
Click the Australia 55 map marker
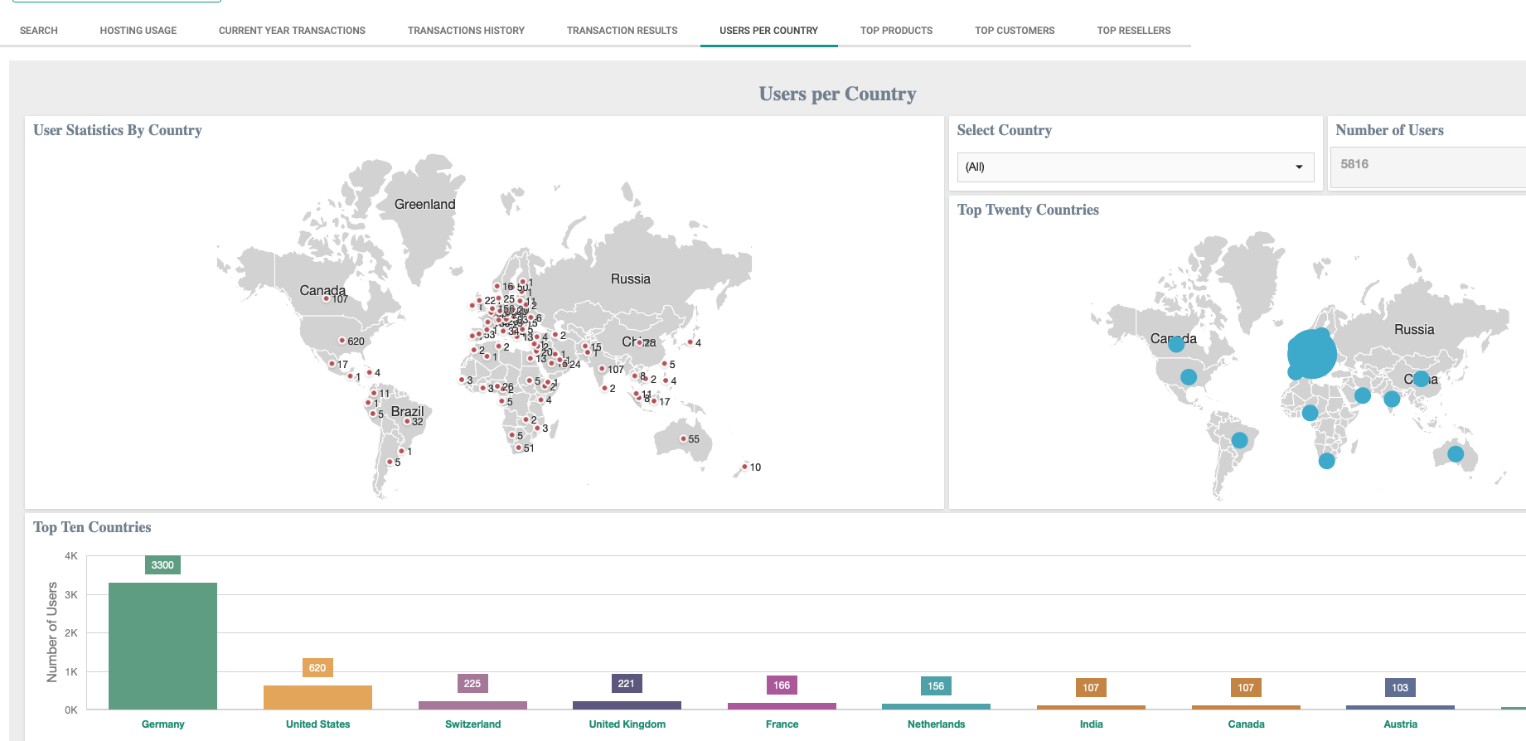pyautogui.click(x=683, y=439)
